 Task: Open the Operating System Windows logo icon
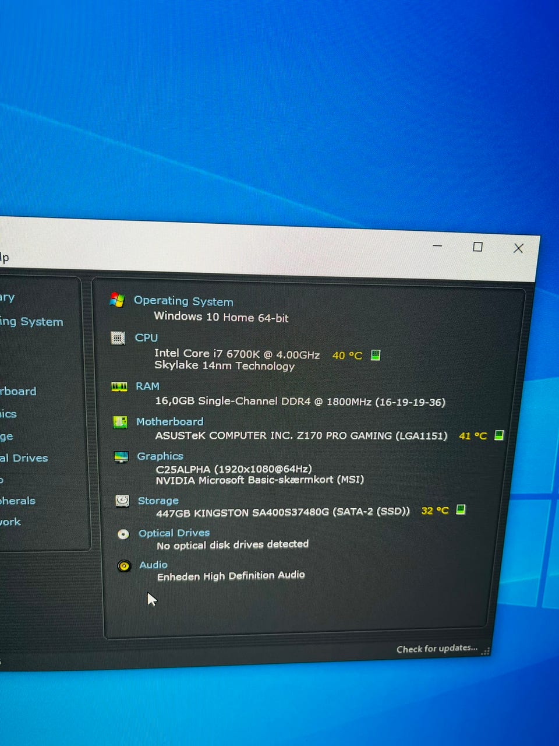pos(117,300)
